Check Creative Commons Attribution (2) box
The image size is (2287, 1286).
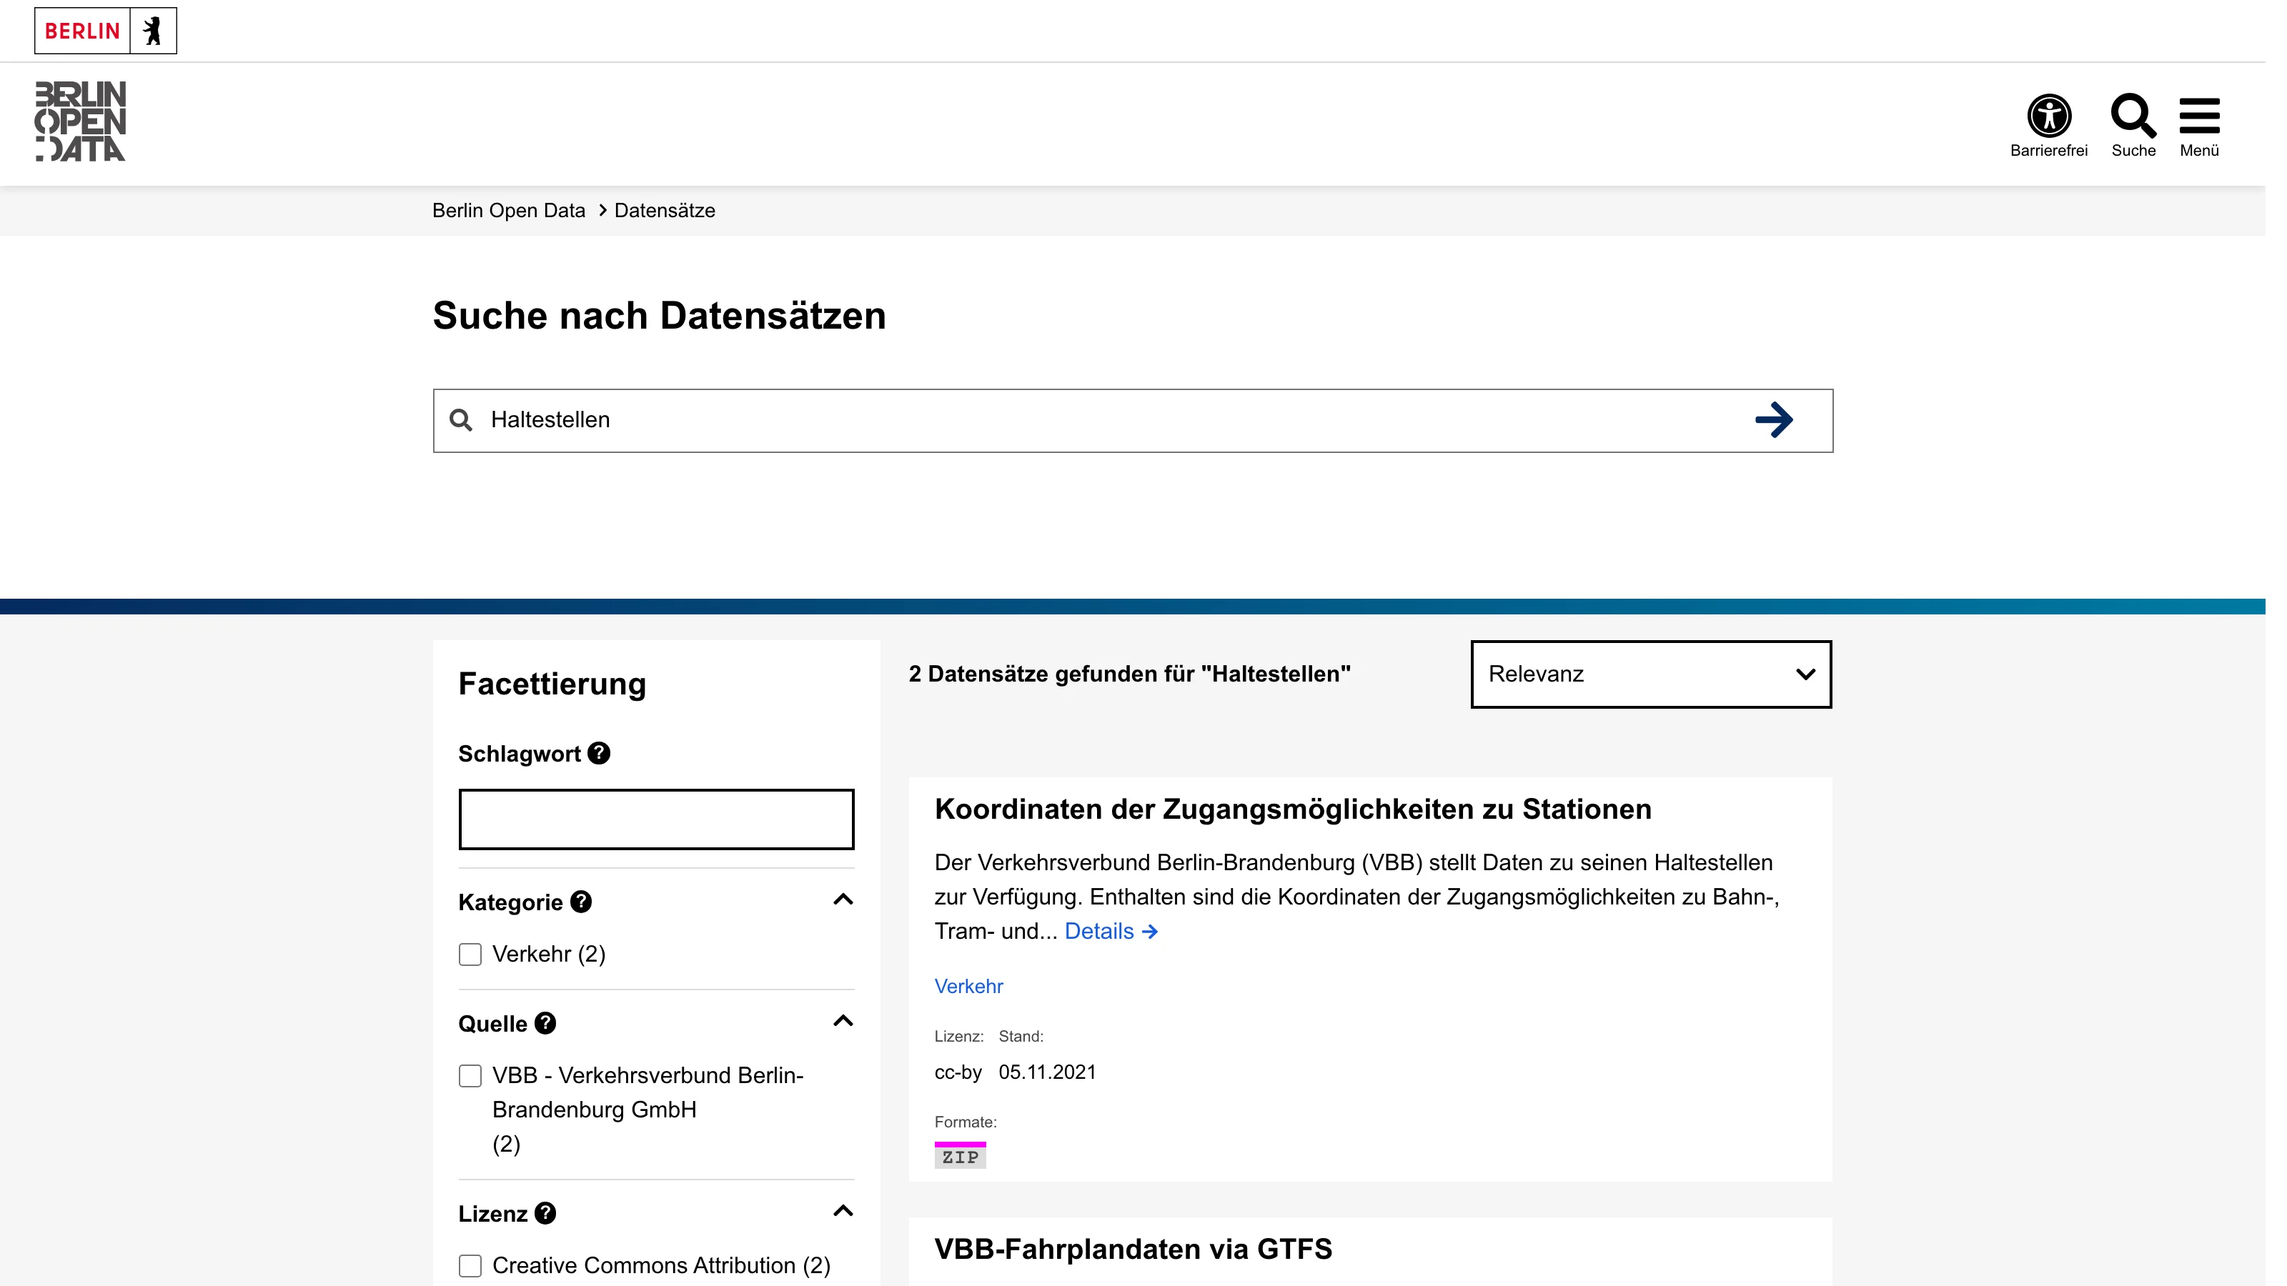pos(470,1265)
